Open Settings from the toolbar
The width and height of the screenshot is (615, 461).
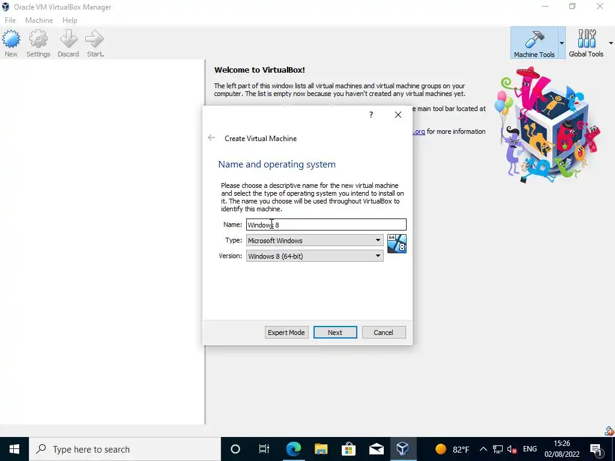pyautogui.click(x=38, y=43)
